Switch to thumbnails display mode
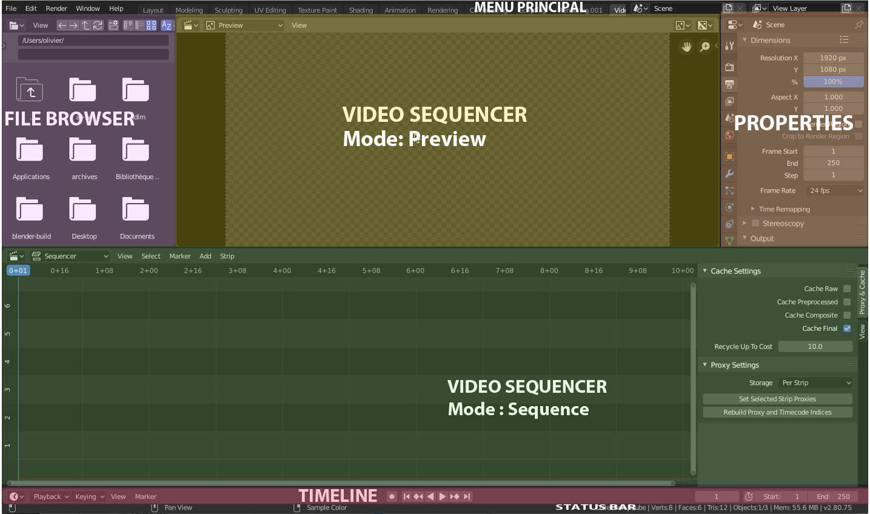 [x=151, y=25]
